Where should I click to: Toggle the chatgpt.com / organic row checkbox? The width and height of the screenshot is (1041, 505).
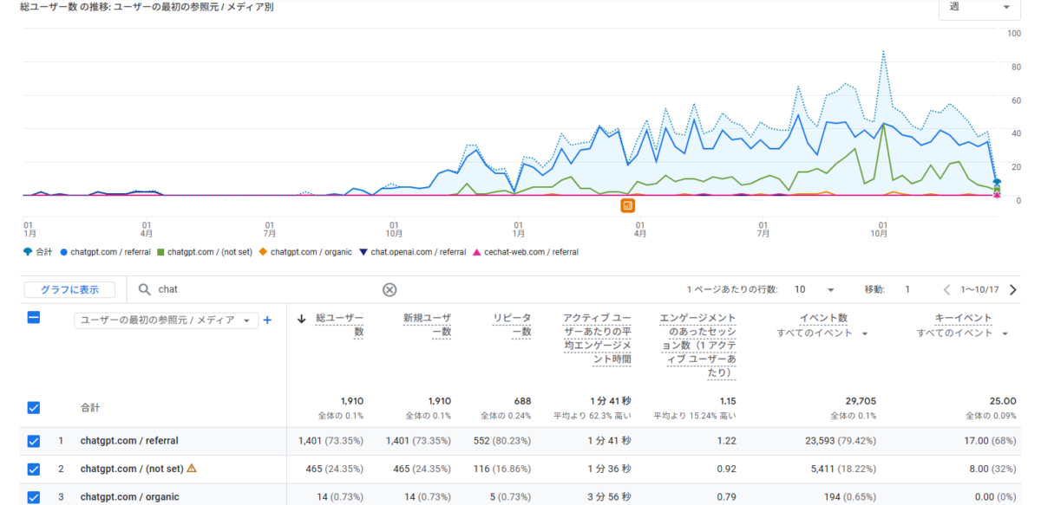34,496
